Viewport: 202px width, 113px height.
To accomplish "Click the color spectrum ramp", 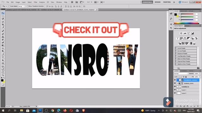I will point(187,23).
